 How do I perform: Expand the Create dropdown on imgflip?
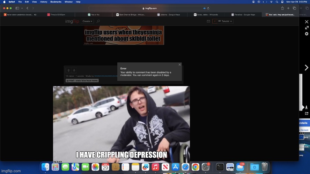[x=87, y=21]
